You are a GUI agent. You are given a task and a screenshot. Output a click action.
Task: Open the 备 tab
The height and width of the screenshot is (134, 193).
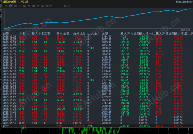click(x=43, y=6)
